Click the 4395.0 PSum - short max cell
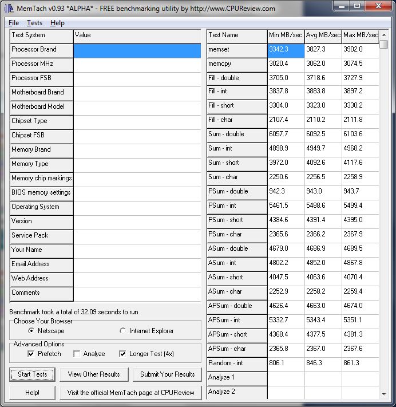 tap(361, 222)
